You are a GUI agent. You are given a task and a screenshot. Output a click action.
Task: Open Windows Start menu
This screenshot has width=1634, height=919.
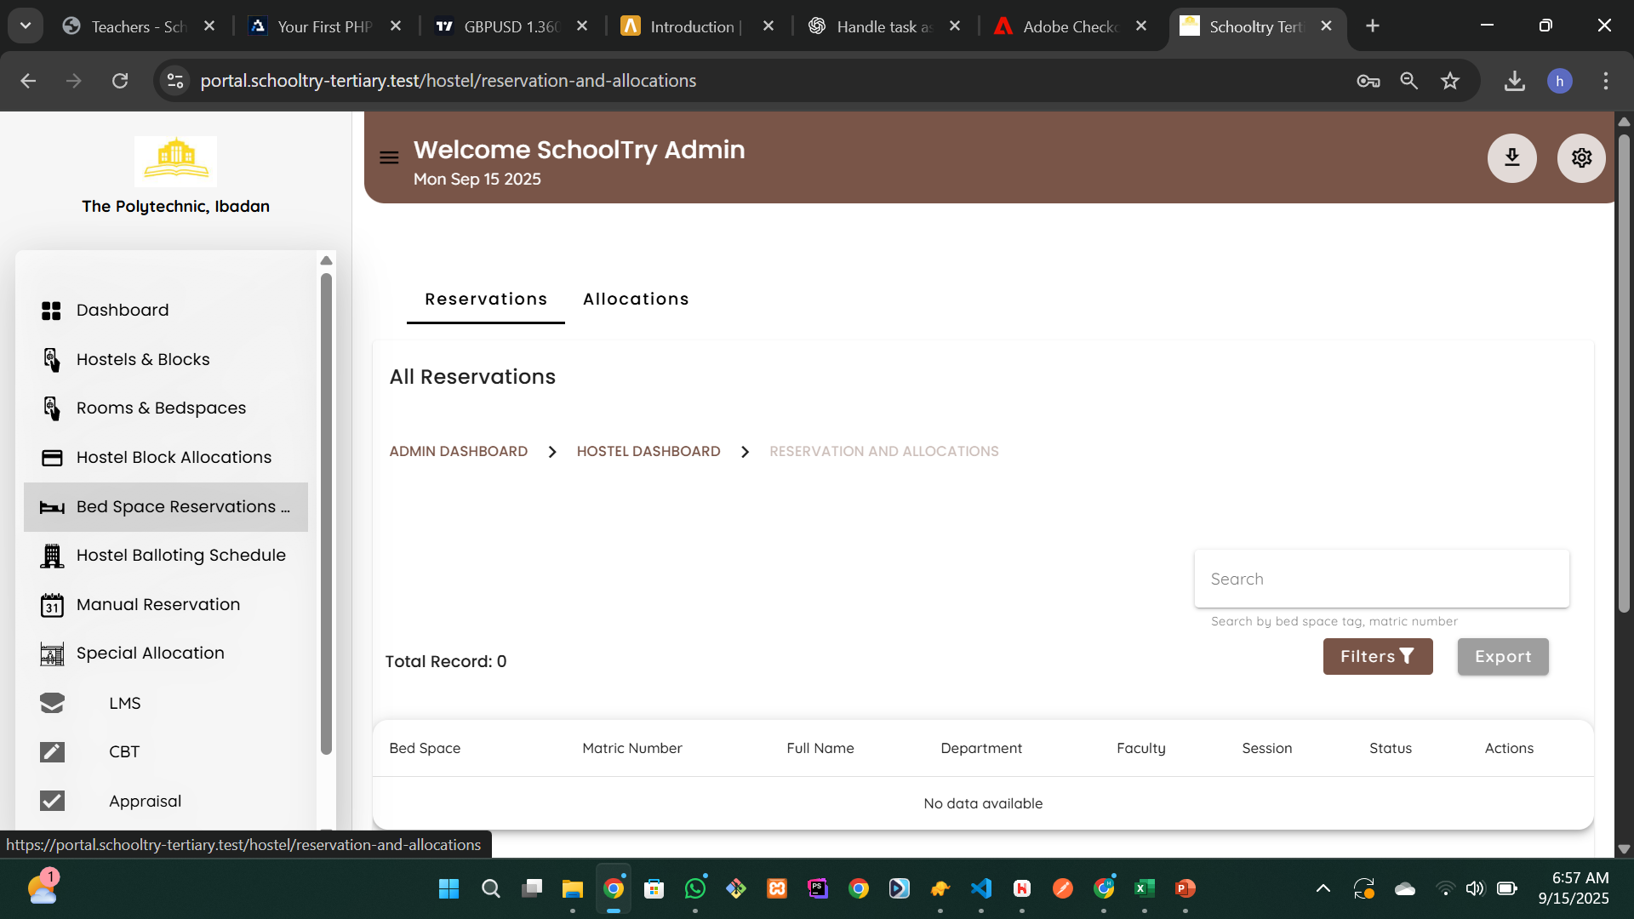click(448, 889)
